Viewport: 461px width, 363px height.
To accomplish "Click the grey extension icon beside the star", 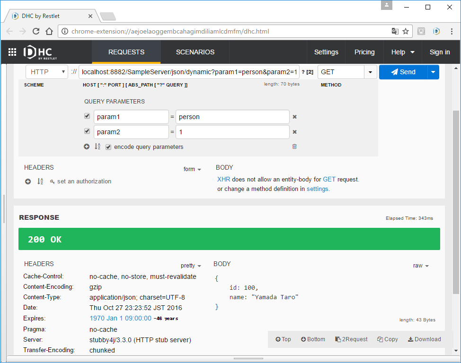I will pos(421,31).
